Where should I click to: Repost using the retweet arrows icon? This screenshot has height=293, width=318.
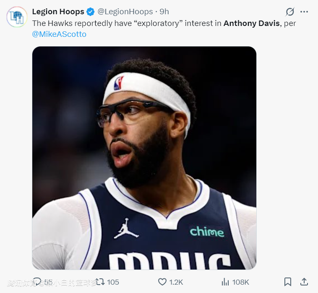(100, 282)
